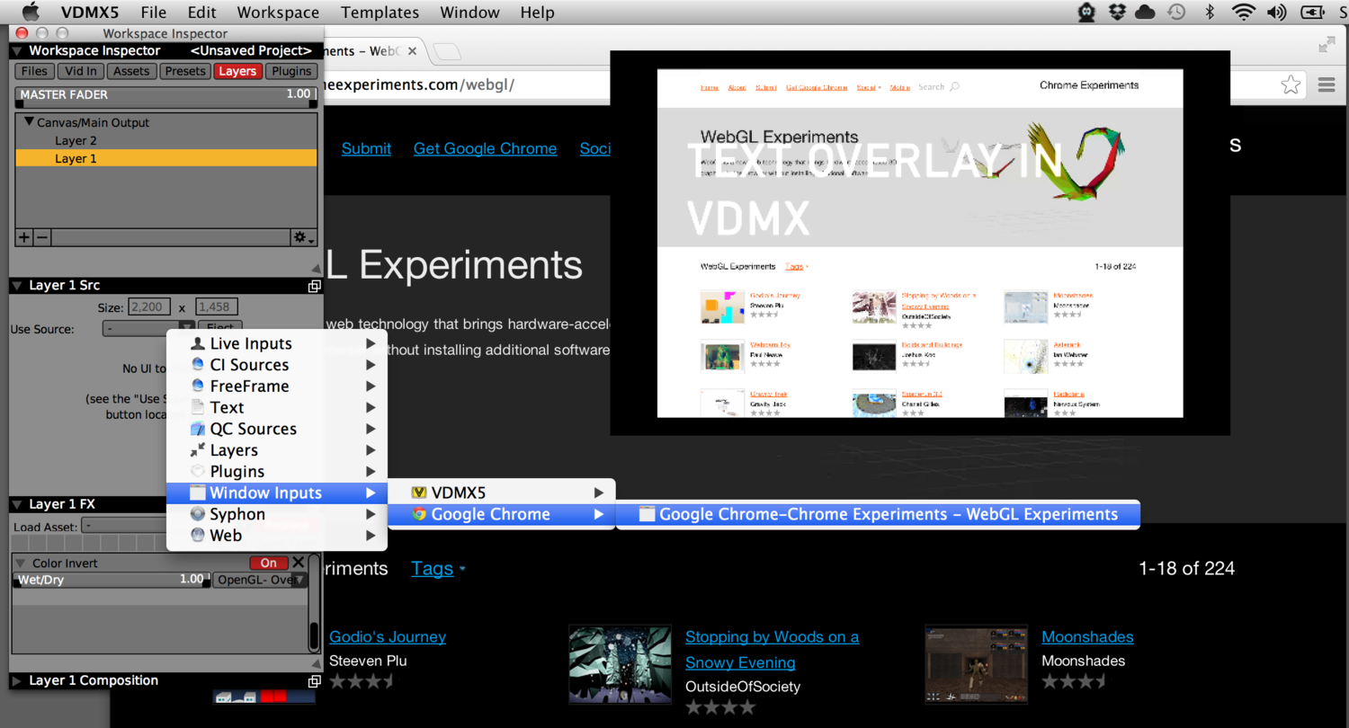Open the Godio's Journey link
Viewport: 1349px width, 728px height.
pos(388,636)
